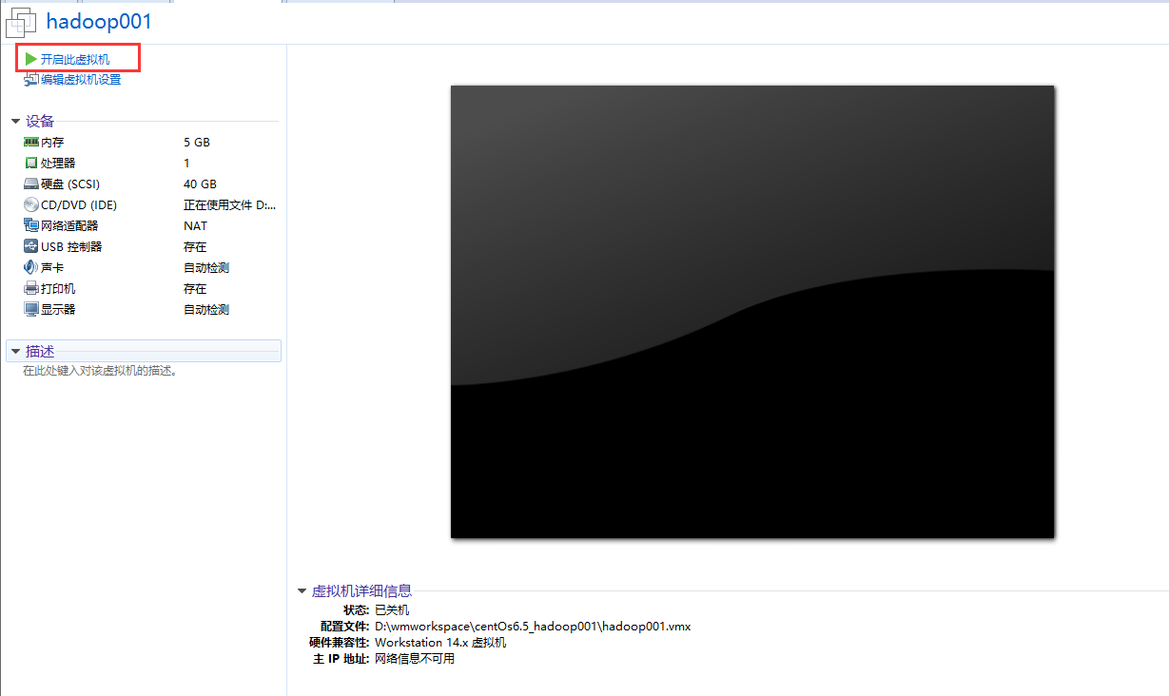This screenshot has width=1169, height=696.
Task: Click the USB controller icon
Action: (31, 246)
